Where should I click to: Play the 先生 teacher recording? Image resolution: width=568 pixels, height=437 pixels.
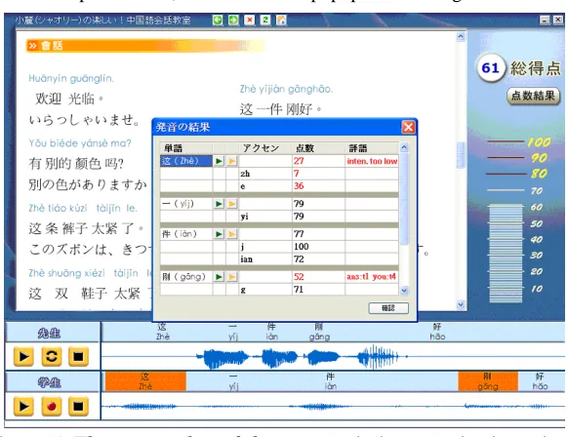(23, 357)
